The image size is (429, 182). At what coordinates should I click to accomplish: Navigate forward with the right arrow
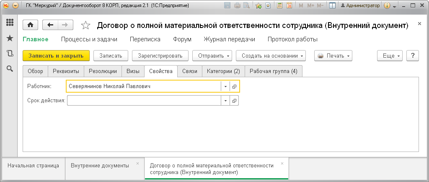[x=65, y=25]
